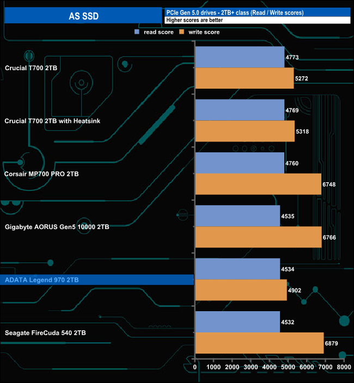Click the 4535 read value
The height and width of the screenshot is (383, 354).
tap(288, 216)
